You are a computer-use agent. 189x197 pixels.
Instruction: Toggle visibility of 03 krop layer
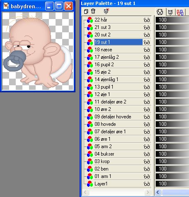[147, 161]
